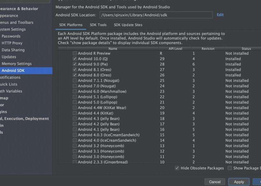Screen dimensions: 261x186
Task: Open Updates settings page
Action: click(x=9, y=57)
